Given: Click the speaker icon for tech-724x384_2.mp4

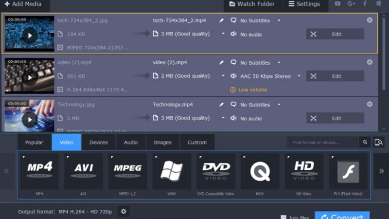Looking at the screenshot, I should pos(233,34).
